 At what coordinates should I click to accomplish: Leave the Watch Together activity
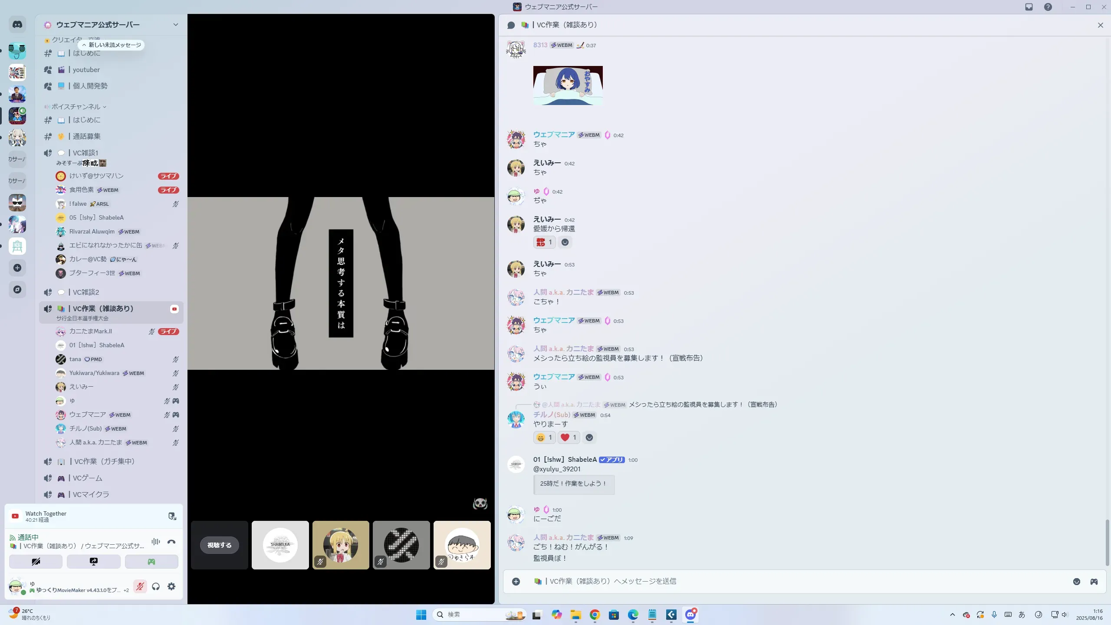point(172,516)
